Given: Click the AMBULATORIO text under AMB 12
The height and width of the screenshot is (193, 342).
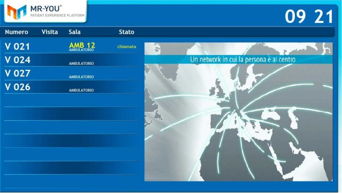Looking at the screenshot, I should click(81, 50).
